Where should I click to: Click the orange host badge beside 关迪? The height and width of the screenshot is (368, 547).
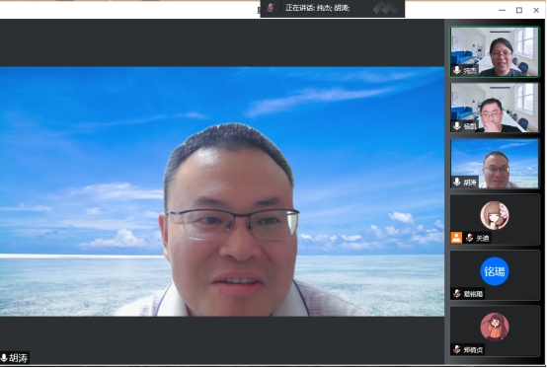(x=456, y=238)
